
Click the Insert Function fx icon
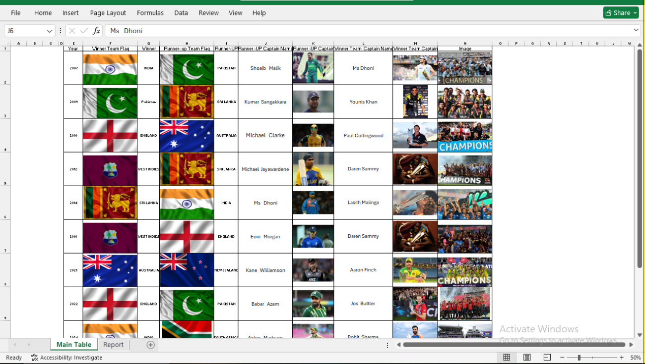[96, 31]
